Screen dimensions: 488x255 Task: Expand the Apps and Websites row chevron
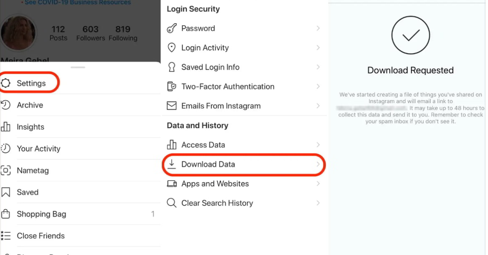click(x=318, y=184)
